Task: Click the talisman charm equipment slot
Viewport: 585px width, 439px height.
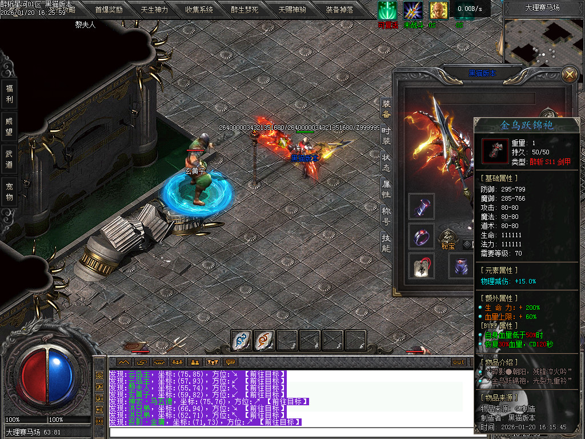Action: tap(421, 266)
